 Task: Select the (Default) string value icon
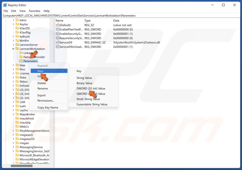[x=57, y=25]
